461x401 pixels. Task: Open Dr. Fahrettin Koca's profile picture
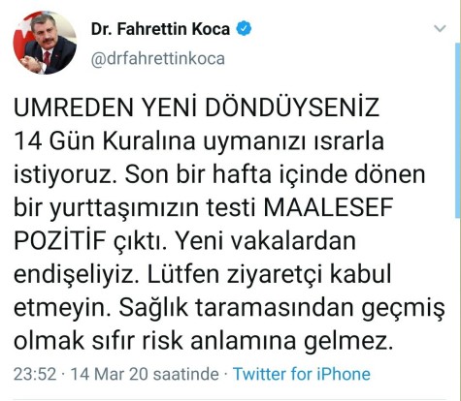click(x=45, y=43)
